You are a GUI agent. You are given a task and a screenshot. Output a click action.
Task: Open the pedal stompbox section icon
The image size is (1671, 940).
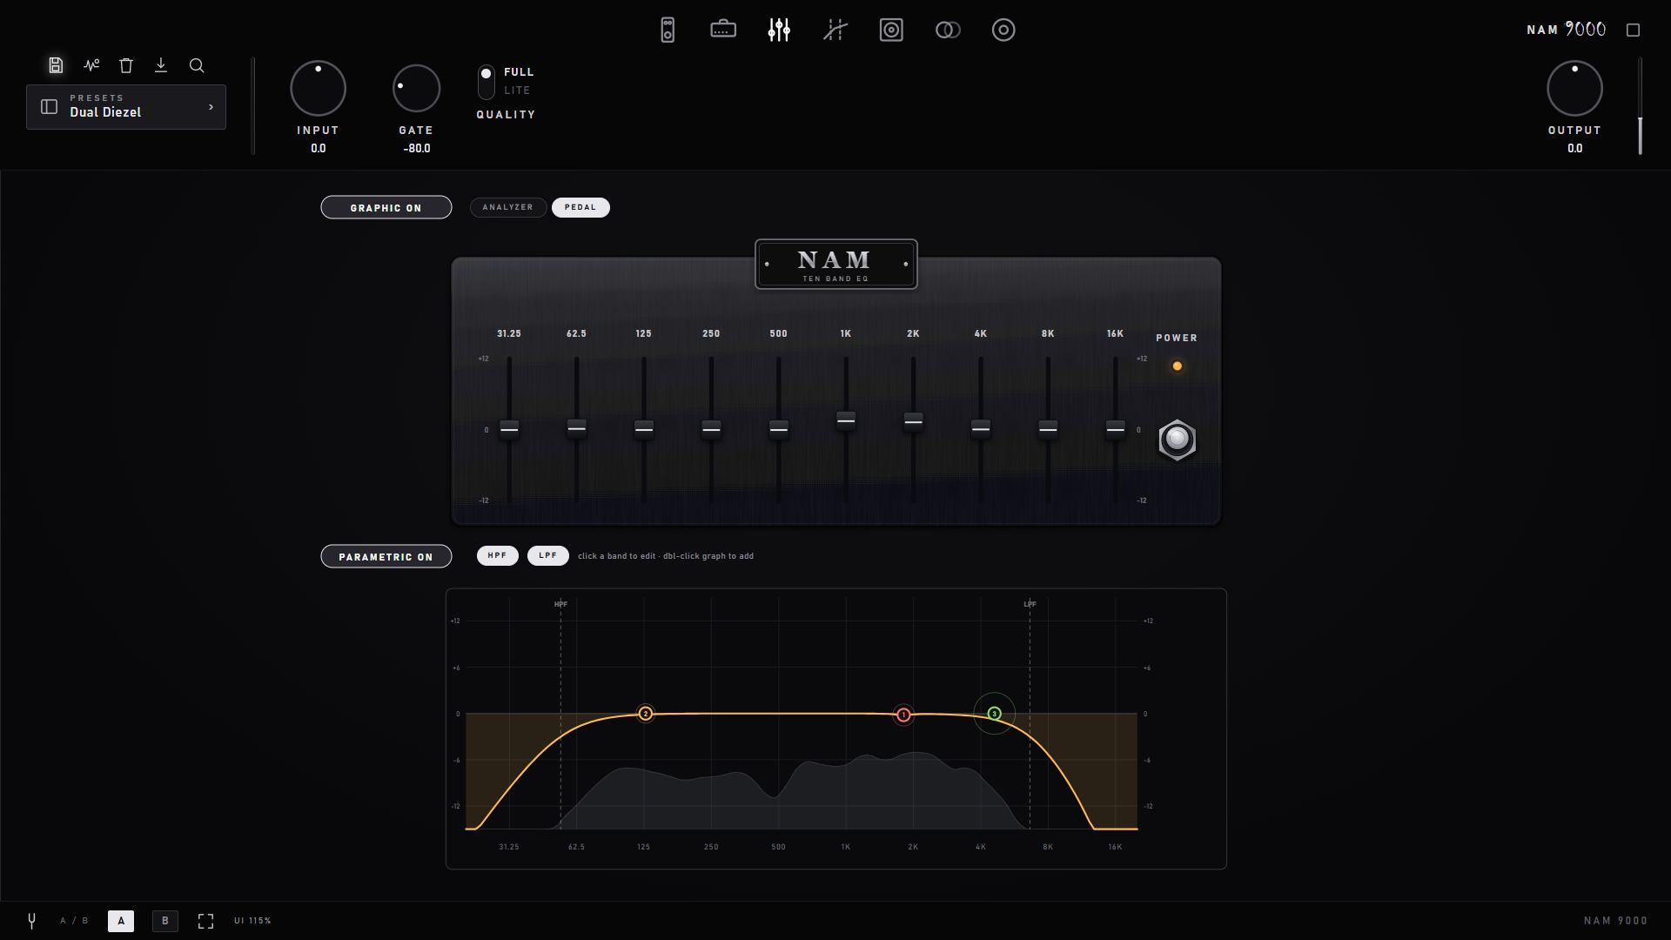pos(668,30)
